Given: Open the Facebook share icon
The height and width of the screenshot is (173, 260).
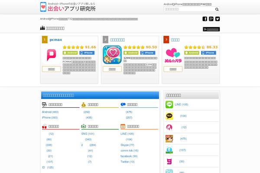Looking at the screenshot, I should [x=205, y=19].
